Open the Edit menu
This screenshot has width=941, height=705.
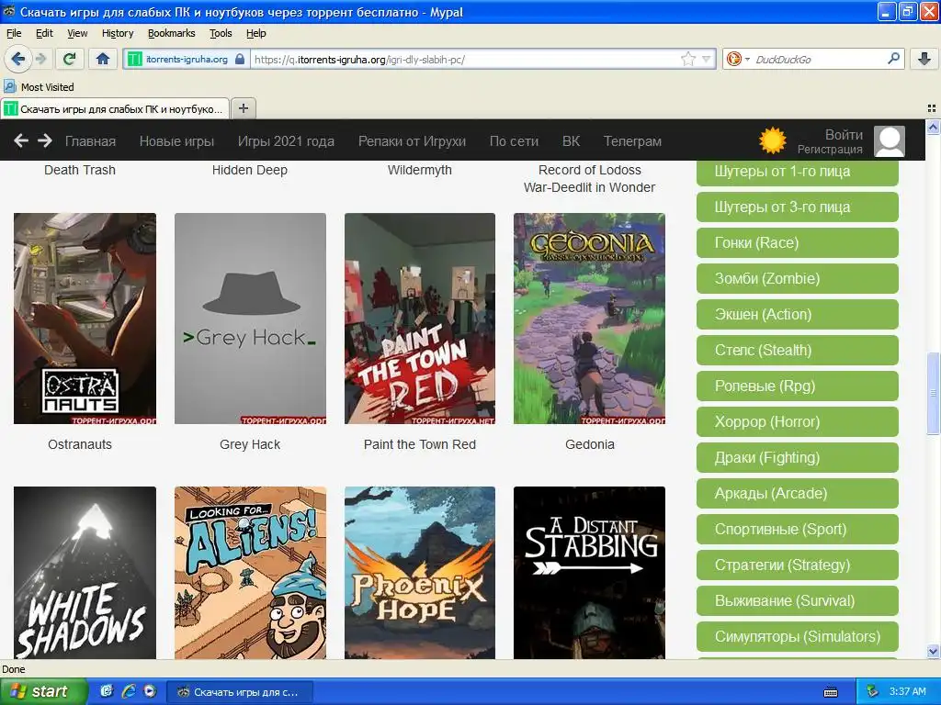[44, 33]
